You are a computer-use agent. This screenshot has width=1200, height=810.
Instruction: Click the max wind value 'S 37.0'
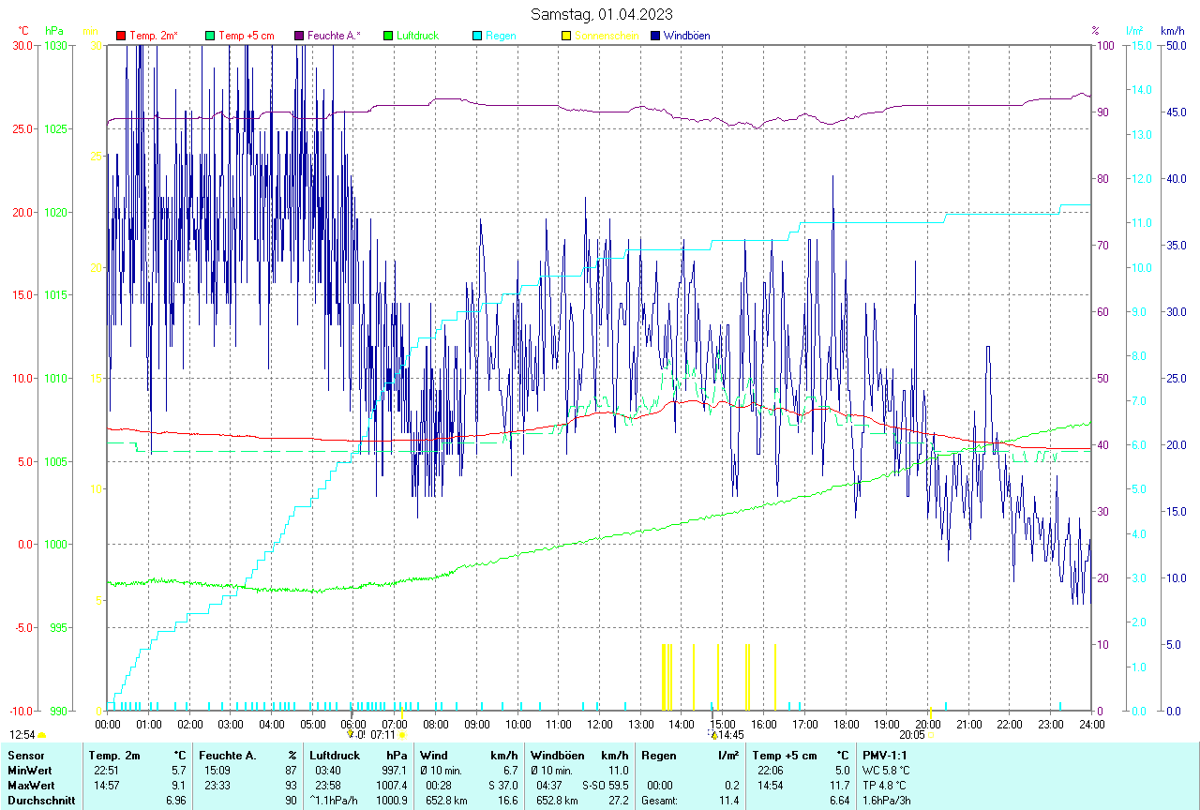(502, 785)
